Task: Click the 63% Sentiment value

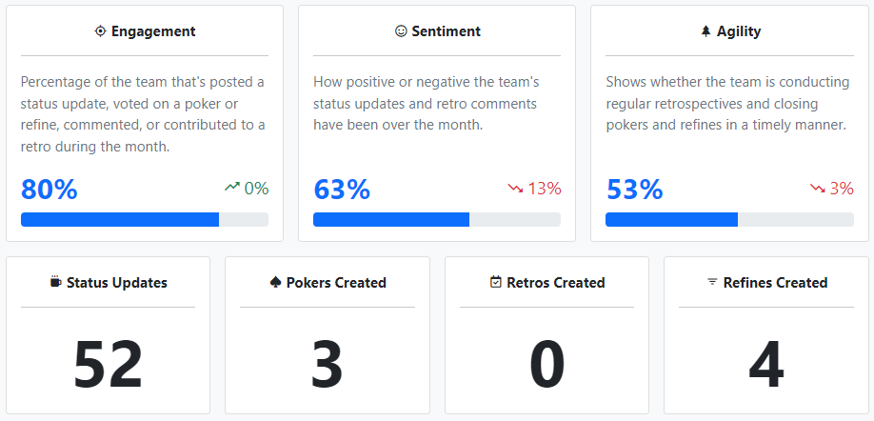Action: (x=342, y=190)
